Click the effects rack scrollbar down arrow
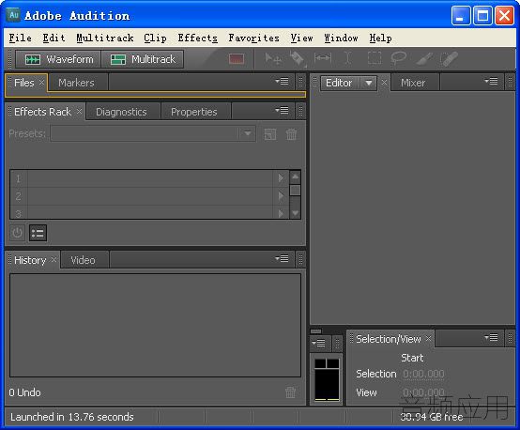This screenshot has width=520, height=430. (x=295, y=213)
